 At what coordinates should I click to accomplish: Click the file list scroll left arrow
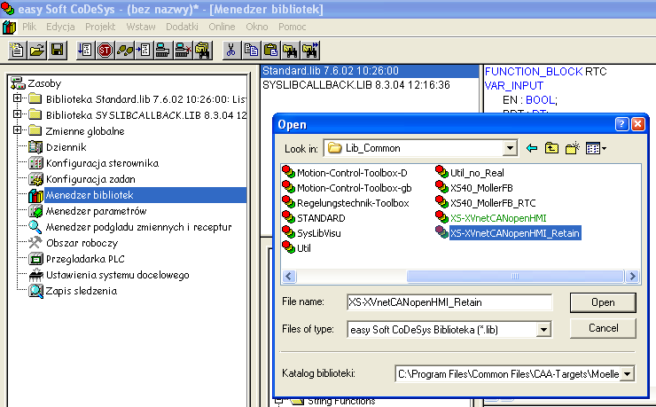tap(289, 276)
